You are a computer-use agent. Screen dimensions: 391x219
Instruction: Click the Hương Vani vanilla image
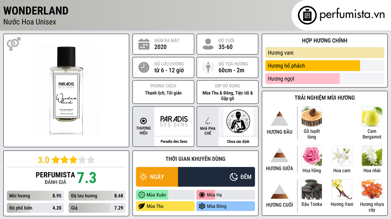342,189
